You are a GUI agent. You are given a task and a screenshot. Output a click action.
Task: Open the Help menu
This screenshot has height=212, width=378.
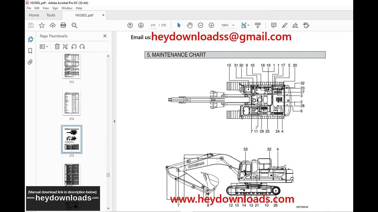click(79, 8)
